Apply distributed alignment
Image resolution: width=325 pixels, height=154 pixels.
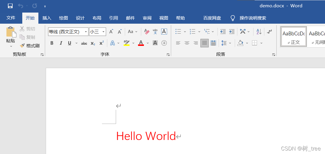tap(213, 43)
